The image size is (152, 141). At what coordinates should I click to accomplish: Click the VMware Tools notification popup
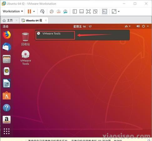coord(82,35)
